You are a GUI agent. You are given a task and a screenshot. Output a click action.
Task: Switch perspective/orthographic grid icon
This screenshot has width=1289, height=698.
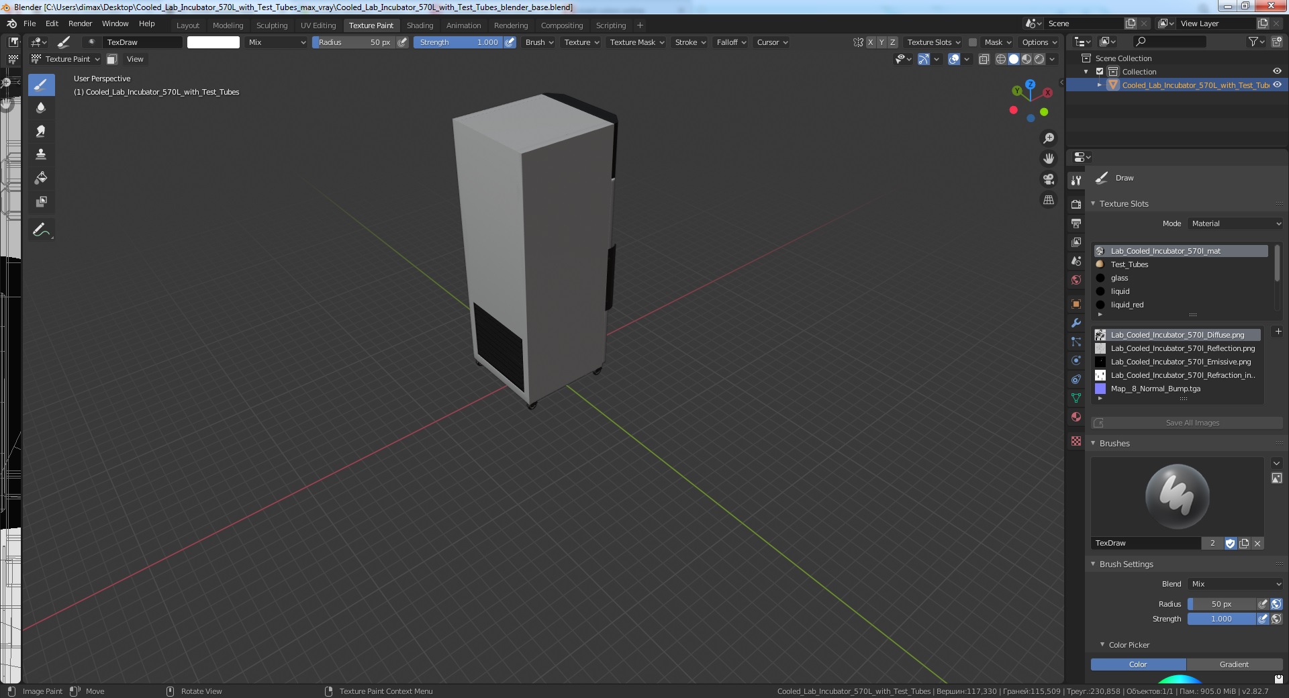[x=1048, y=200]
